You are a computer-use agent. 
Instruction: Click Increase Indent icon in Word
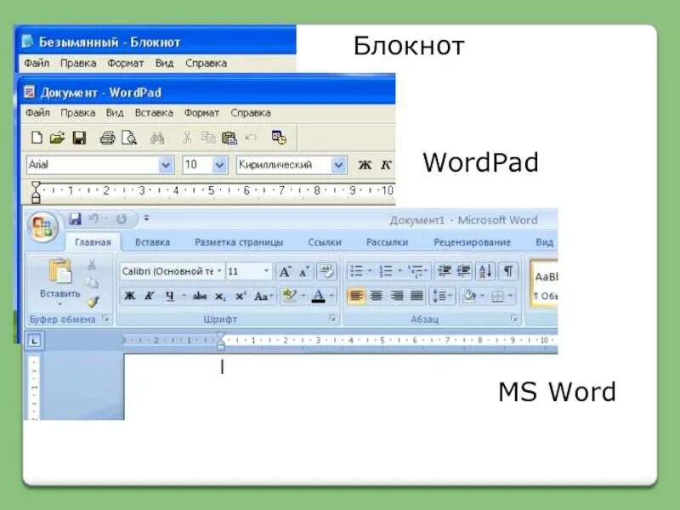pyautogui.click(x=463, y=271)
